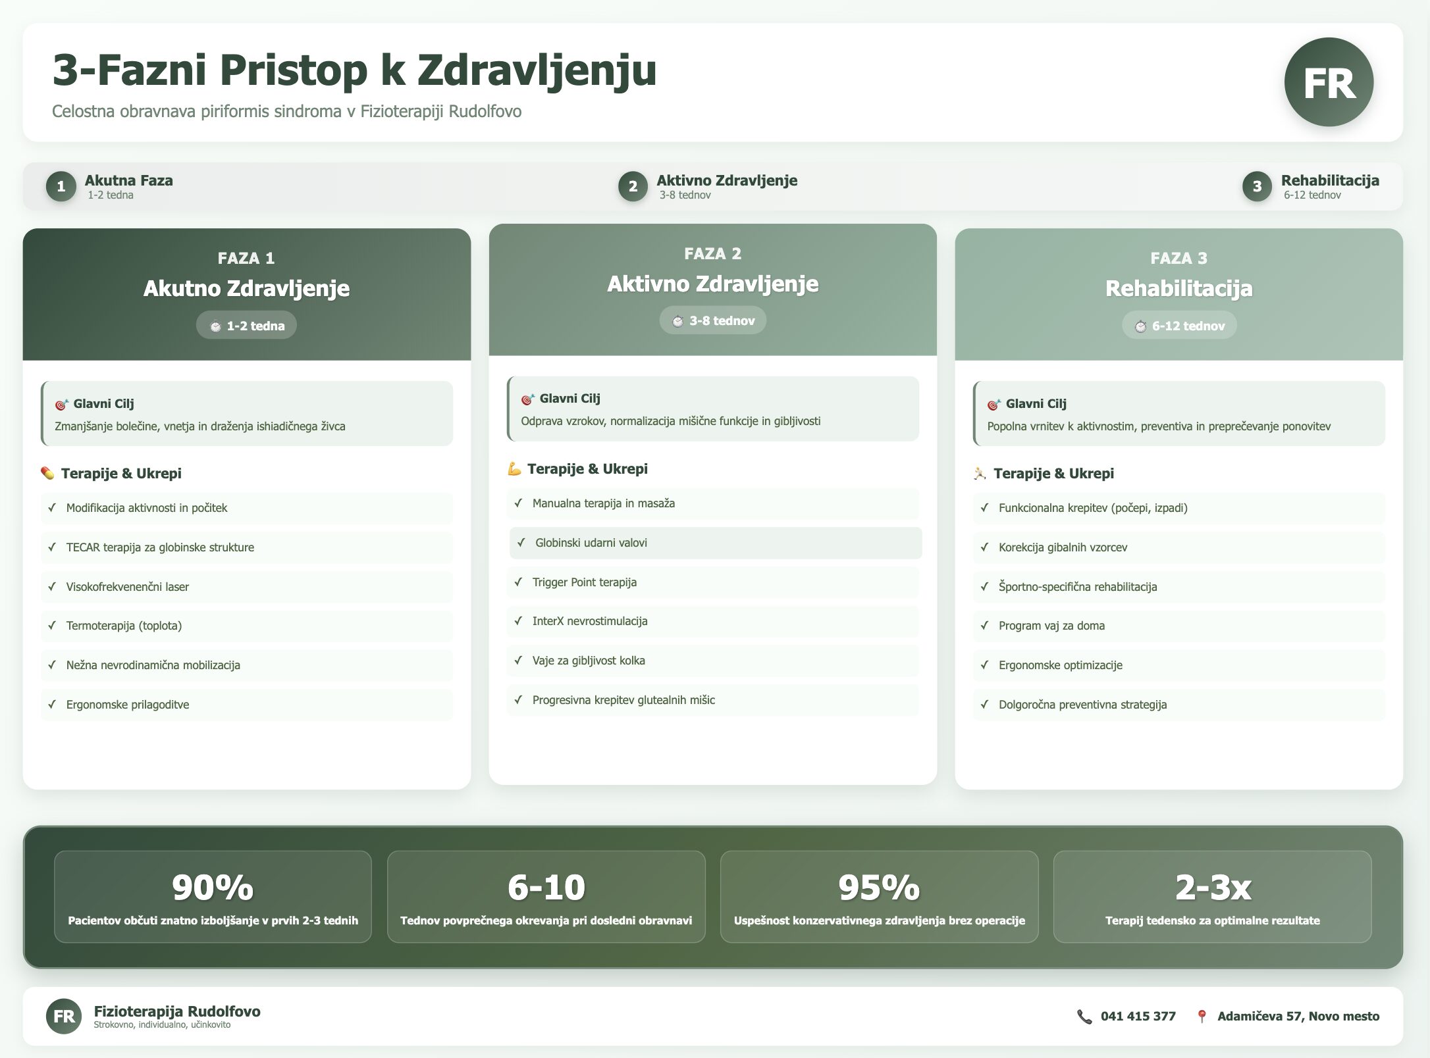Click the 90% statistic card
The image size is (1430, 1058).
point(213,897)
